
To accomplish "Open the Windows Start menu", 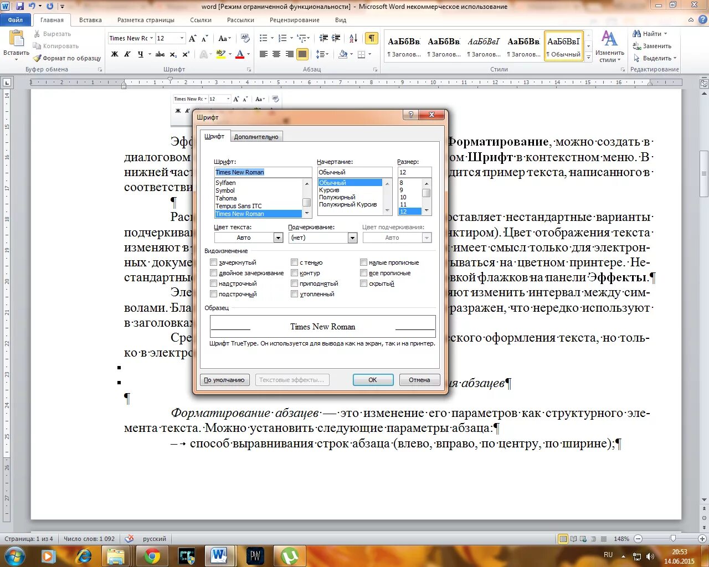I will pyautogui.click(x=15, y=555).
